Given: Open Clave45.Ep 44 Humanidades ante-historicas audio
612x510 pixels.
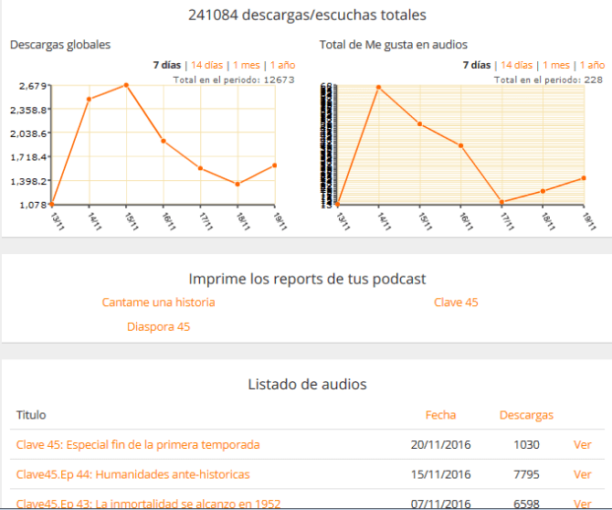Looking at the screenshot, I should [x=132, y=474].
